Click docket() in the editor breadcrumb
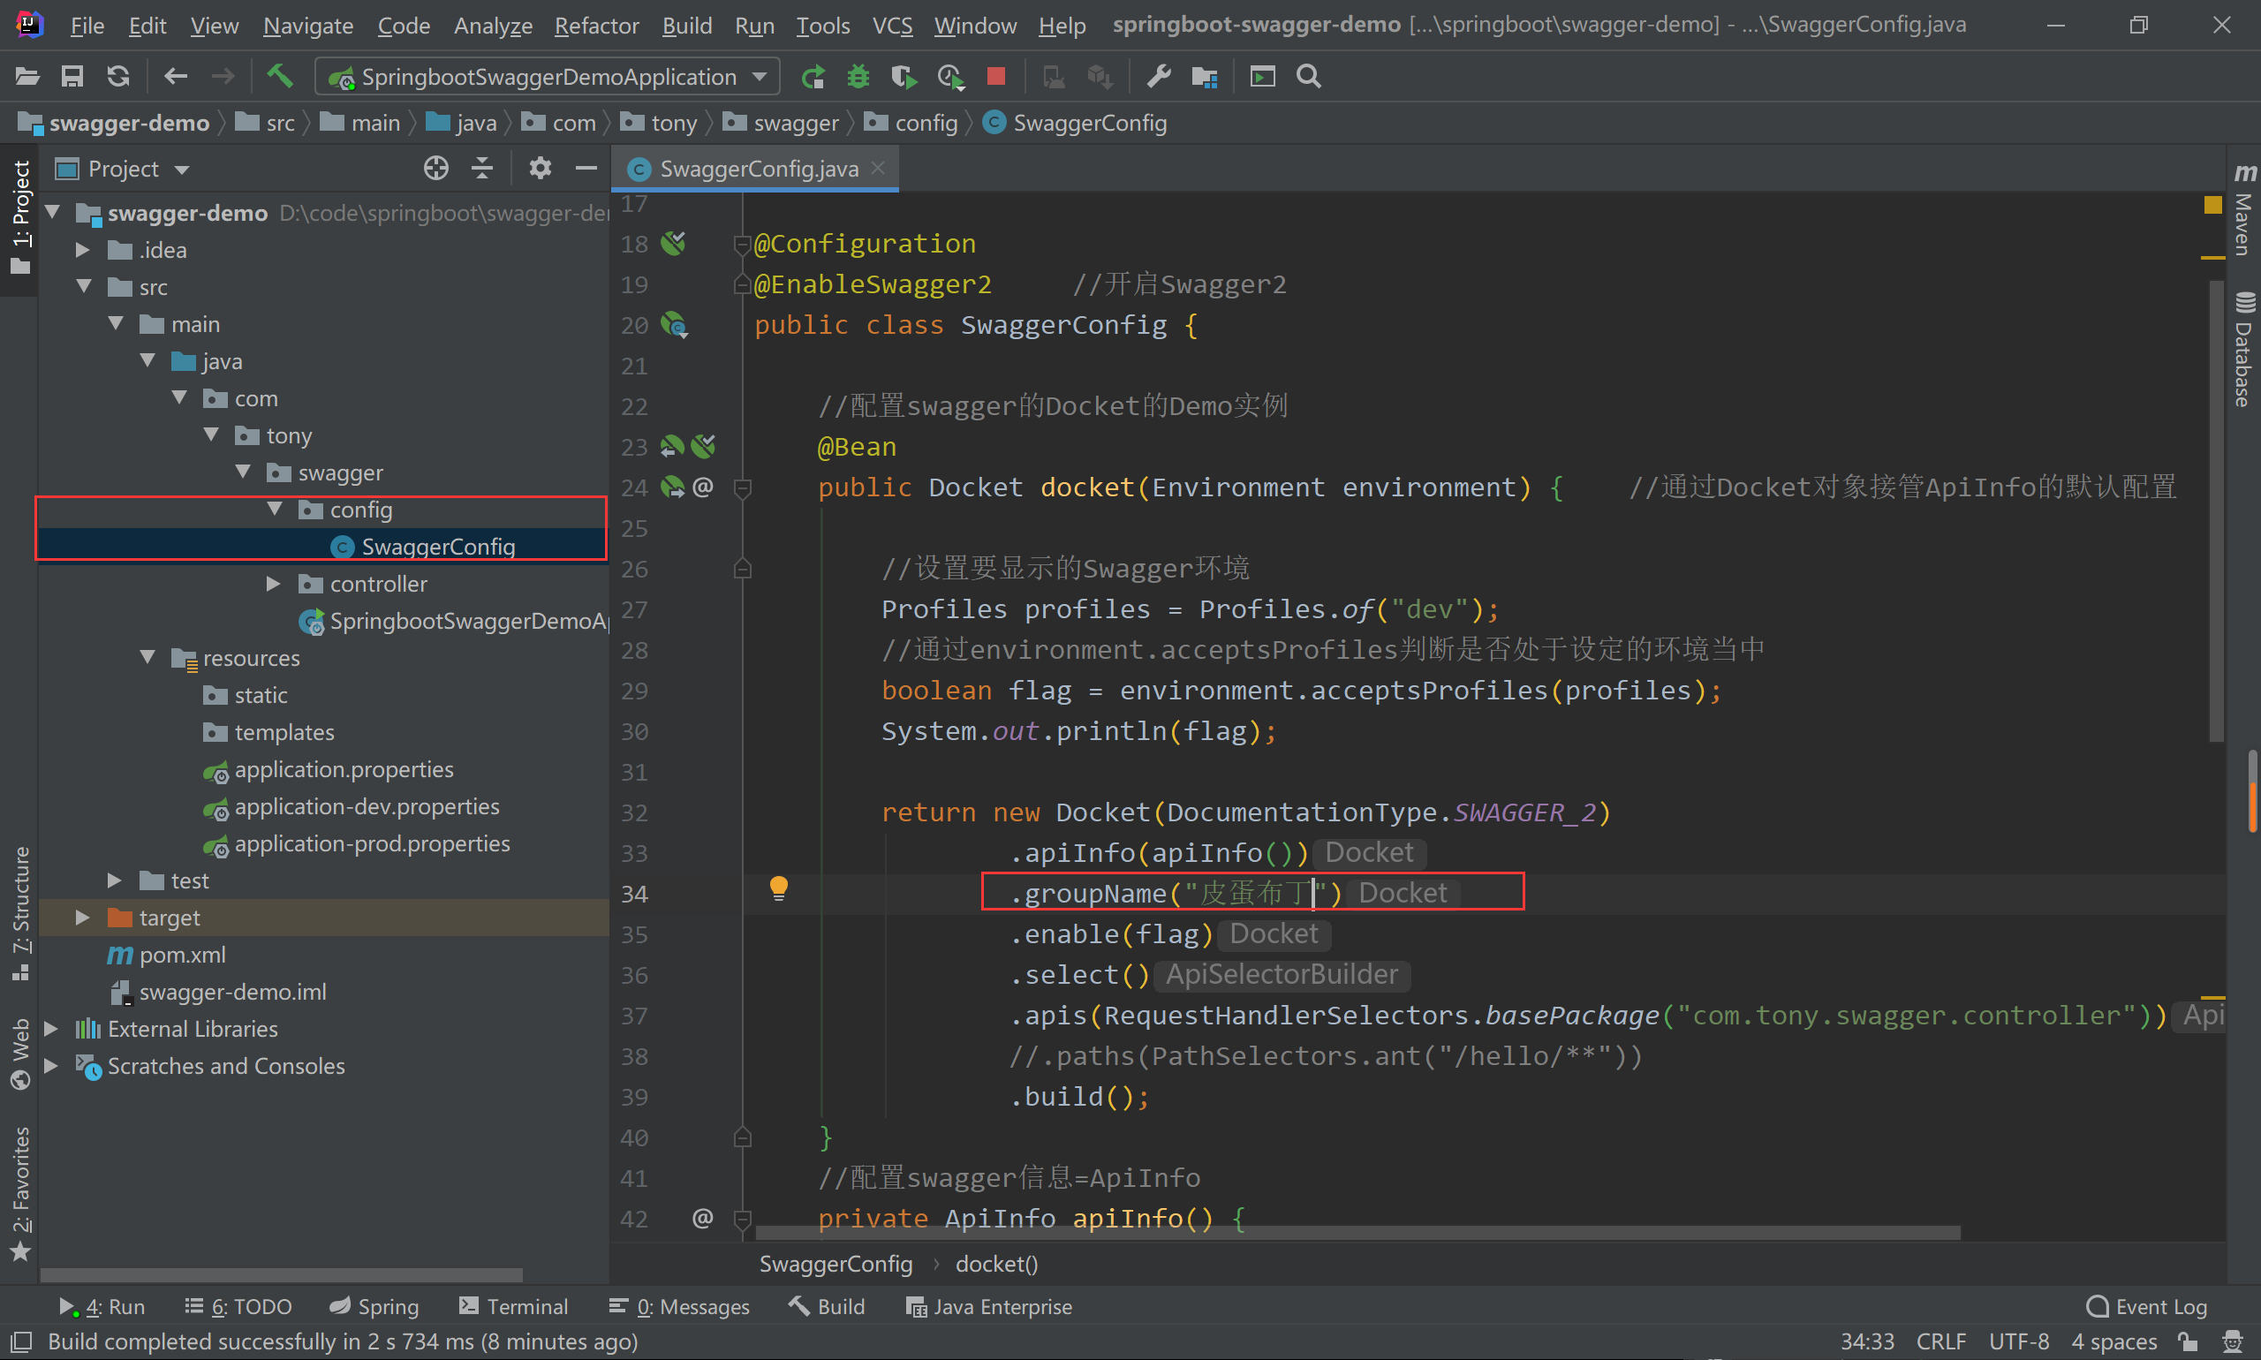The image size is (2261, 1360). coord(996,1264)
